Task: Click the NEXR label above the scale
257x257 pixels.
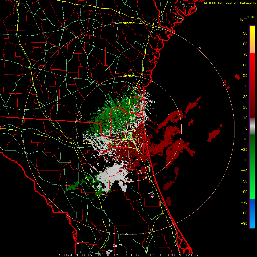Action: tap(251, 17)
